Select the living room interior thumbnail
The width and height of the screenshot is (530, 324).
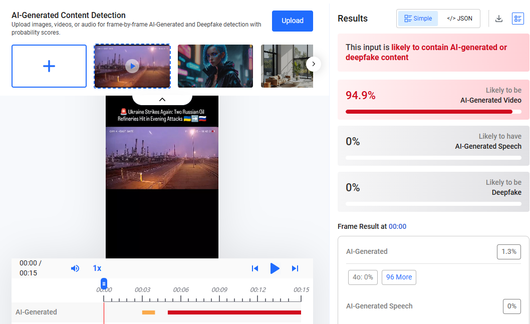(287, 66)
